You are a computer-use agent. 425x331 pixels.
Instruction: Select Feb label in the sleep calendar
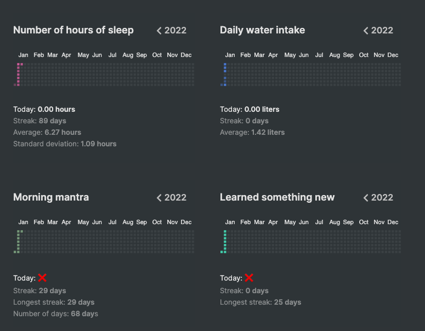point(39,55)
